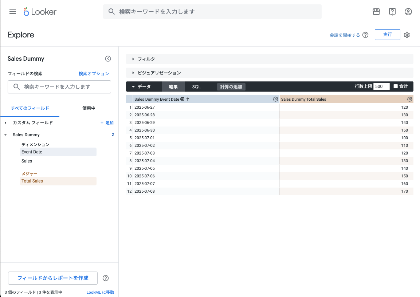
Task: Expand the フィルタ section
Action: [x=146, y=59]
